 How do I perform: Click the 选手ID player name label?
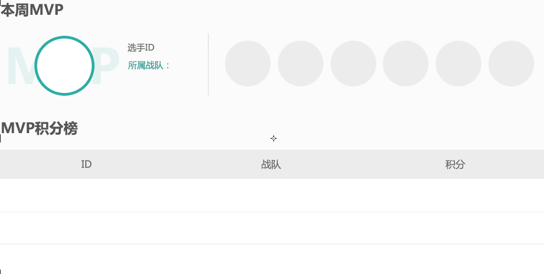[x=141, y=48]
